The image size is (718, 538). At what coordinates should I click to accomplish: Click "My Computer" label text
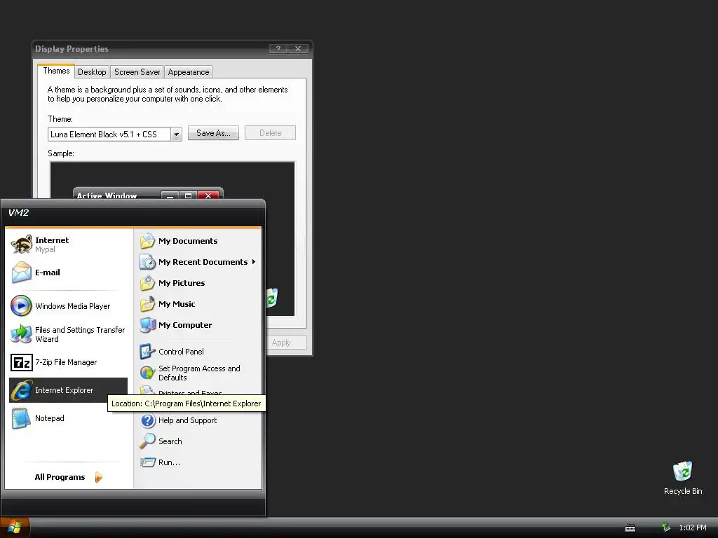click(185, 325)
